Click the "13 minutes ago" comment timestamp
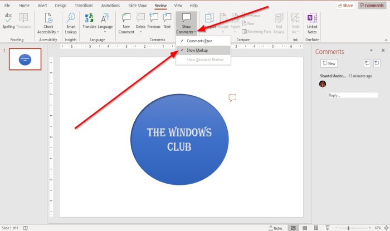 [x=360, y=76]
